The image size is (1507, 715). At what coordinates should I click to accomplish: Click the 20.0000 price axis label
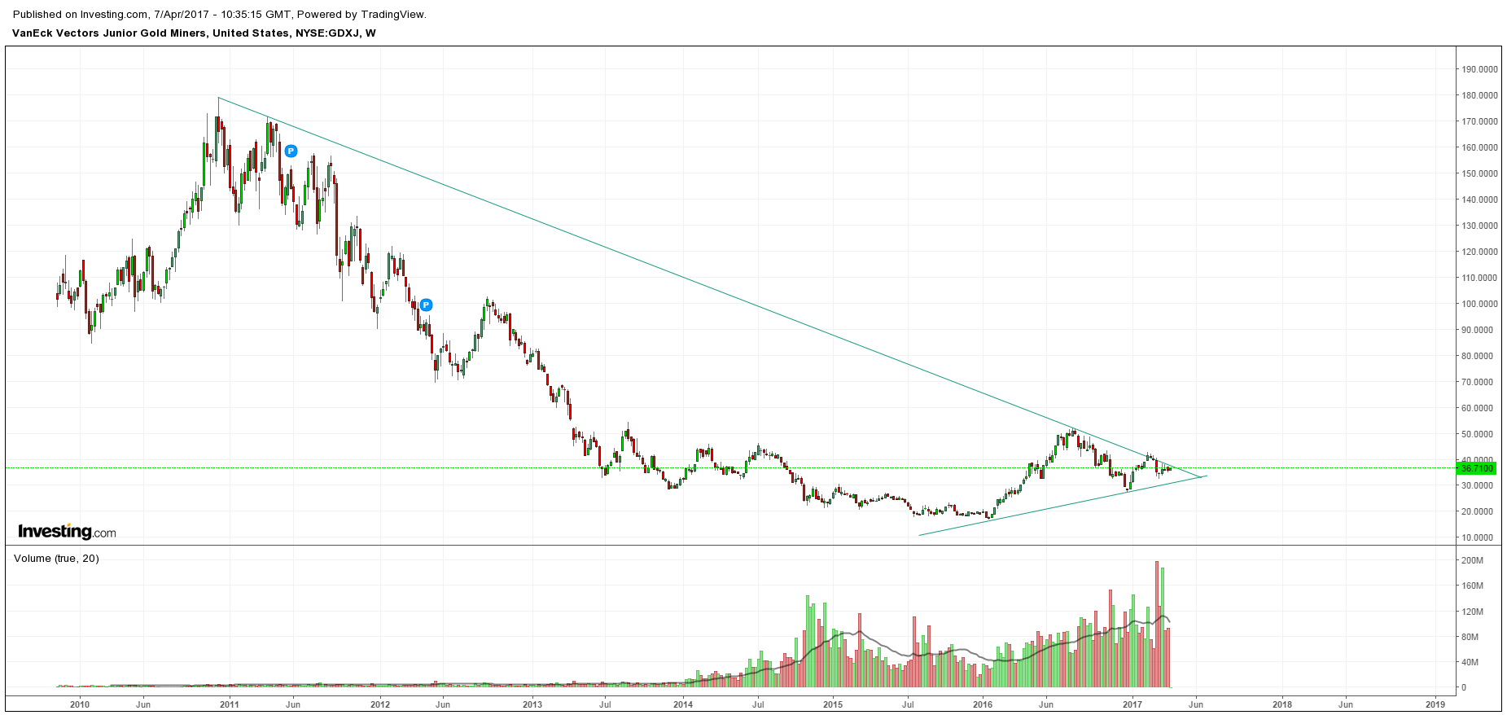click(1478, 511)
